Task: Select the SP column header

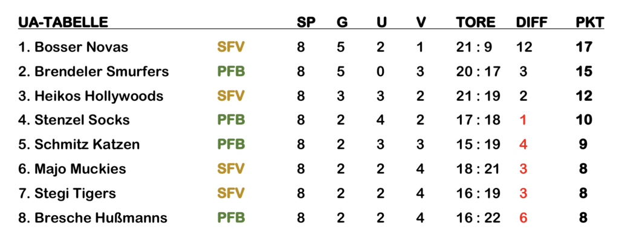Action: 306,22
